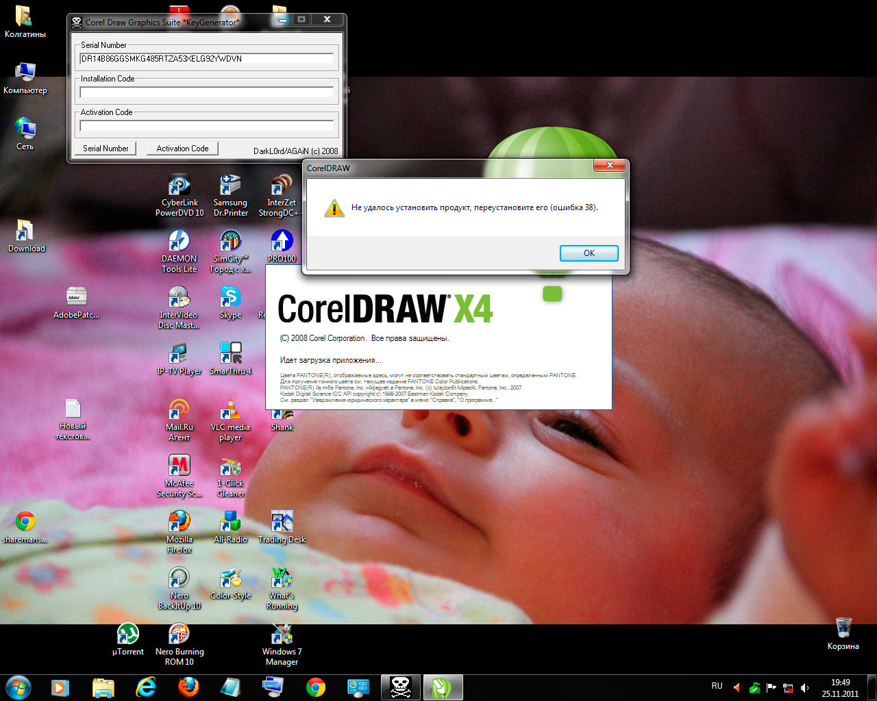Viewport: 877px width, 701px height.
Task: Select the µTorrent desktop icon
Action: click(128, 639)
